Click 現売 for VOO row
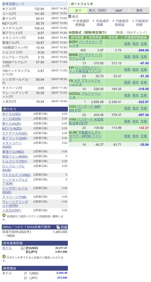 tap(136, 109)
